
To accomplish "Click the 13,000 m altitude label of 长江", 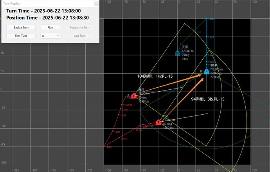I will click(x=169, y=120).
